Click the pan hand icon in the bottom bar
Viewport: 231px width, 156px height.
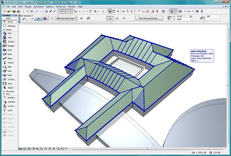pos(46,149)
